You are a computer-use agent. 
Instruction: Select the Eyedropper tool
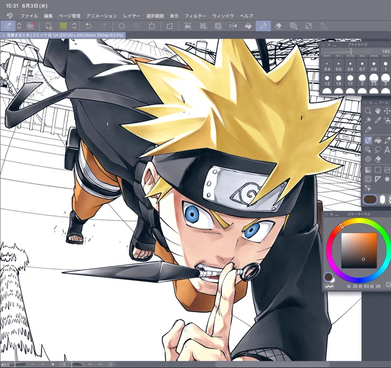378,120
